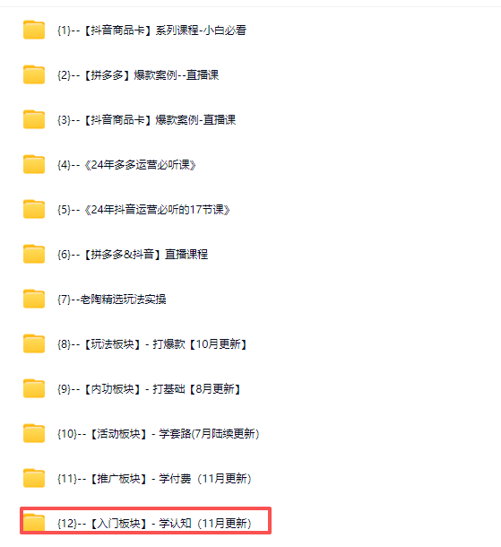Select the 《24年抖音运营必听的17节课》 item
Image resolution: width=501 pixels, height=547 pixels.
[143, 210]
